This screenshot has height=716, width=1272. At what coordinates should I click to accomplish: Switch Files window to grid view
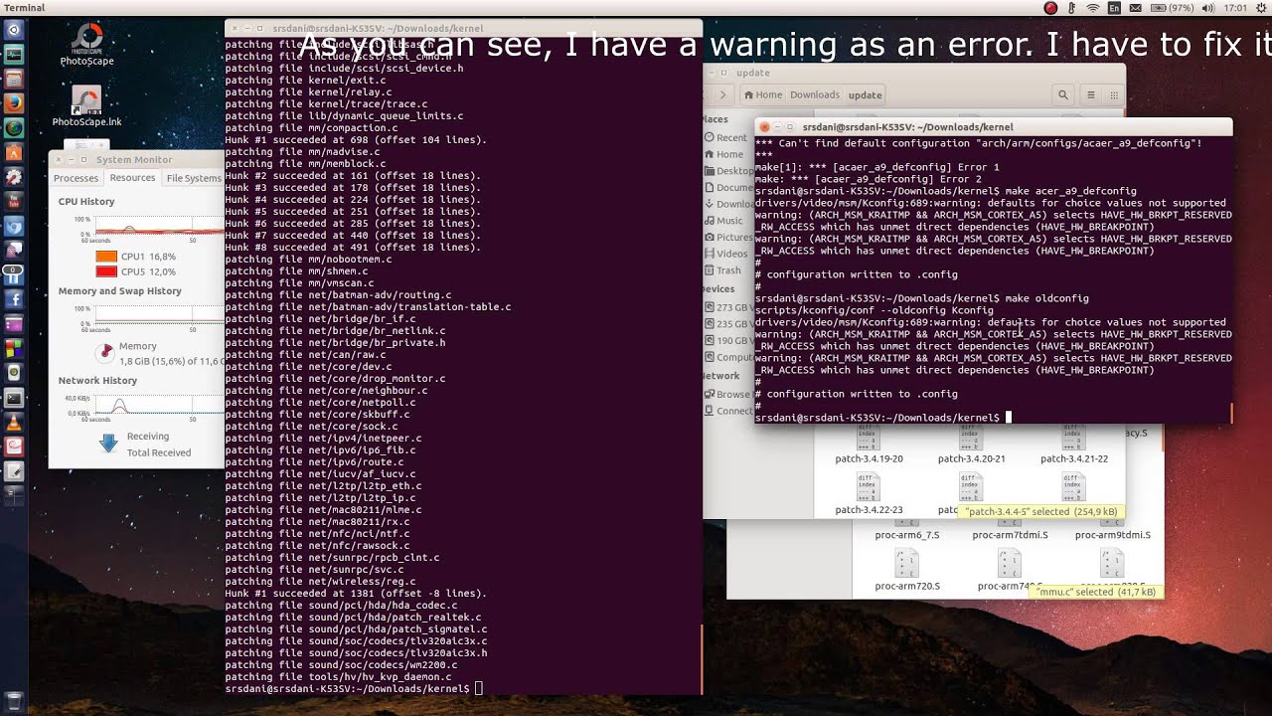[x=1112, y=94]
